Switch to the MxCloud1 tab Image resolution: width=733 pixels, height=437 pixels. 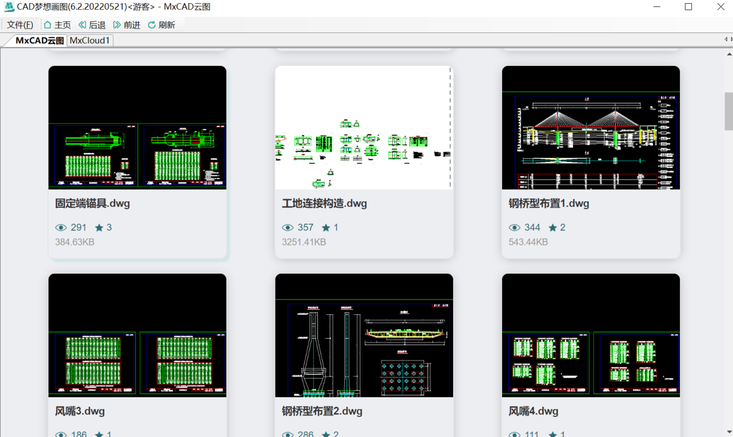tap(90, 40)
